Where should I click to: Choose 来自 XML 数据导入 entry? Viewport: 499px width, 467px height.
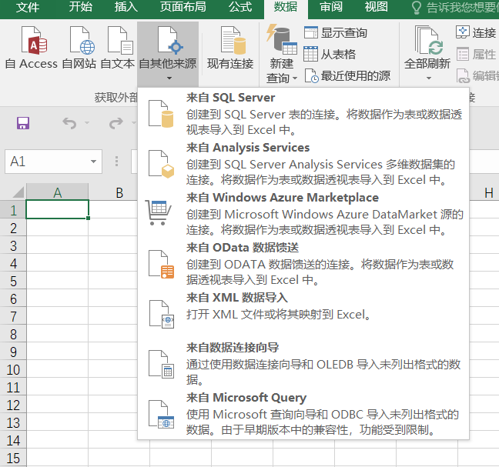coord(303,313)
